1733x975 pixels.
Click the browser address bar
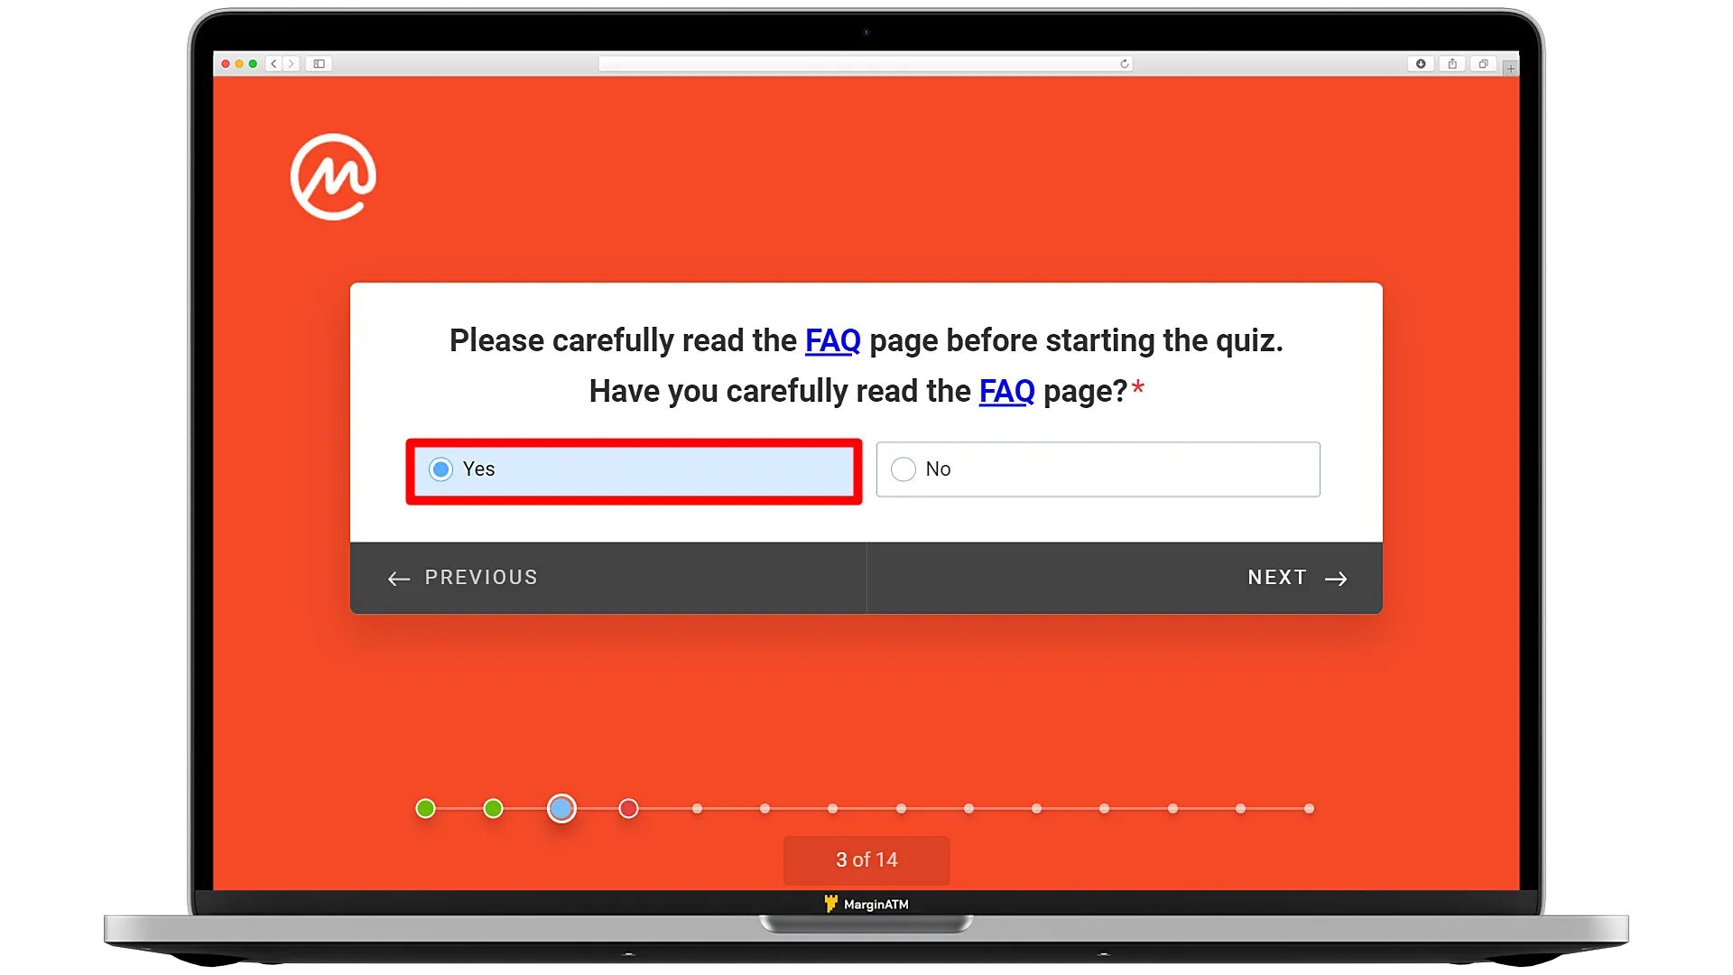point(866,63)
